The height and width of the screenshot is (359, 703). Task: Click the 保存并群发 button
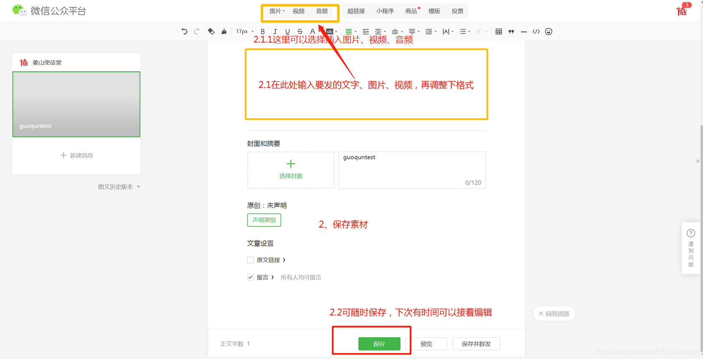tap(476, 344)
